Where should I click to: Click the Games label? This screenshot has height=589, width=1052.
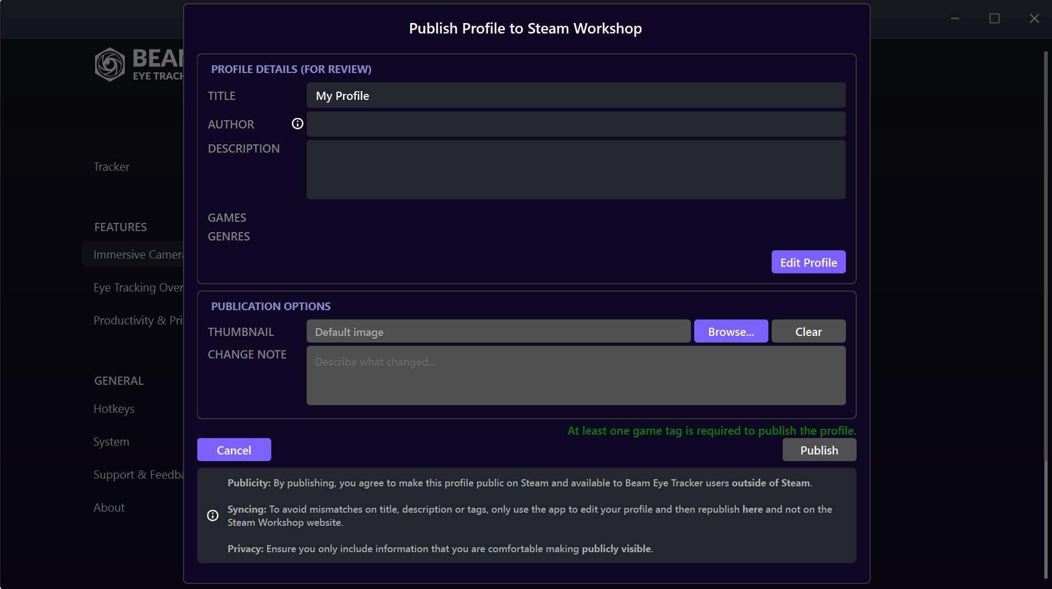pos(227,218)
